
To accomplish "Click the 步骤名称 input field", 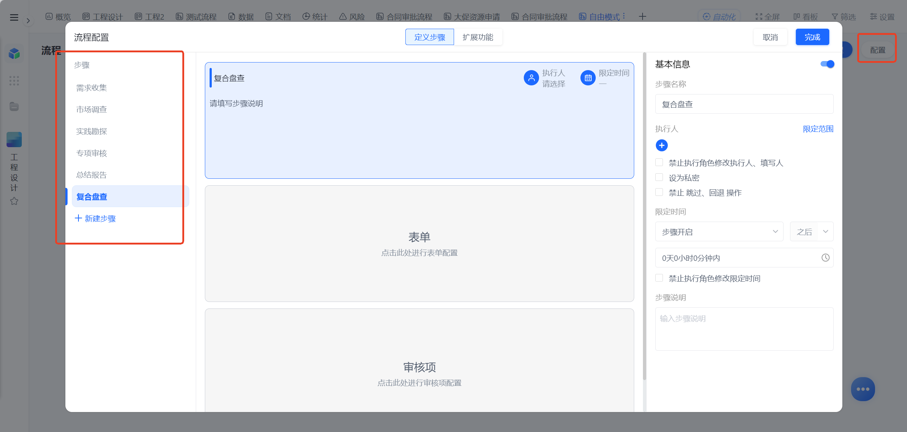I will click(x=744, y=104).
